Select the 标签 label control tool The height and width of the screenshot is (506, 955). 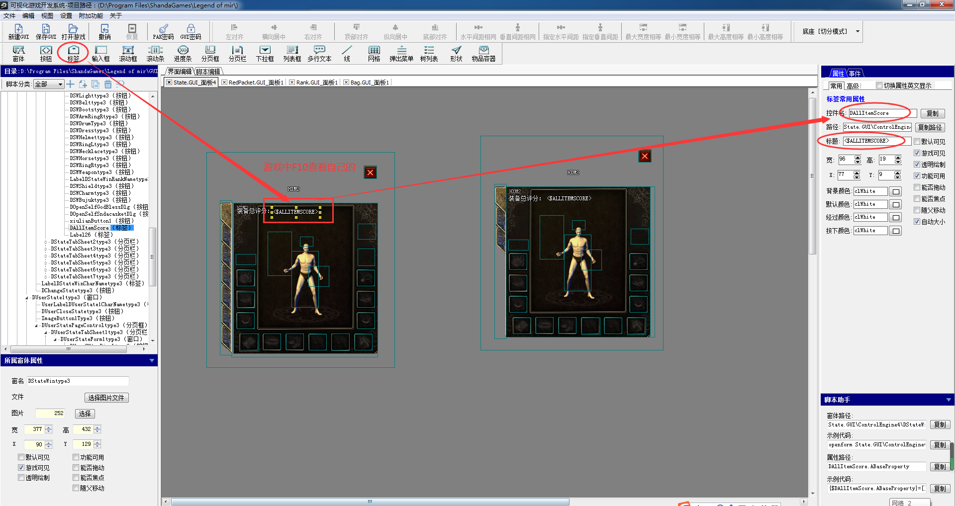point(73,54)
